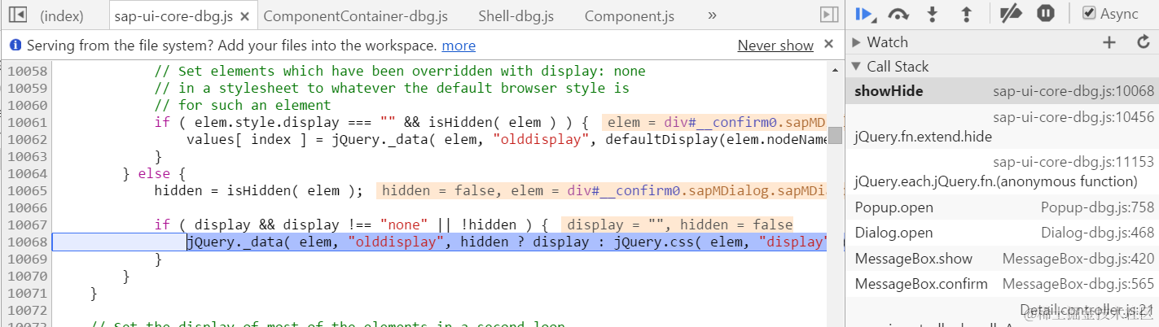Select the MessageBox.show stack frame

(1002, 259)
